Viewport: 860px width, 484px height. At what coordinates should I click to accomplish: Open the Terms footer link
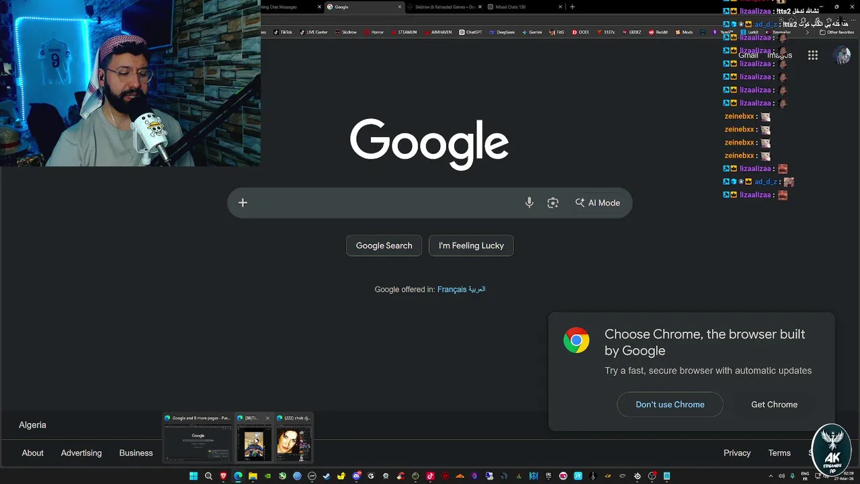click(x=779, y=452)
